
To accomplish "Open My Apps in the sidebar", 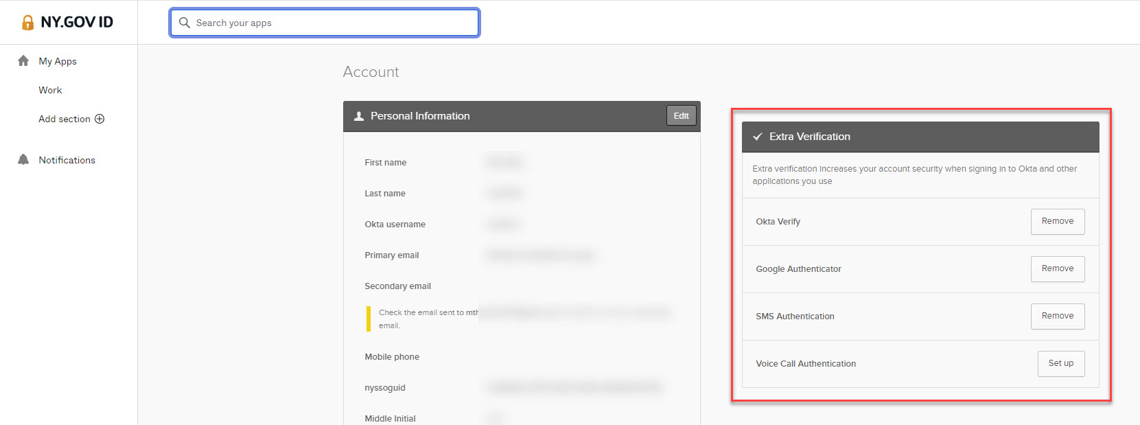I will coord(58,61).
